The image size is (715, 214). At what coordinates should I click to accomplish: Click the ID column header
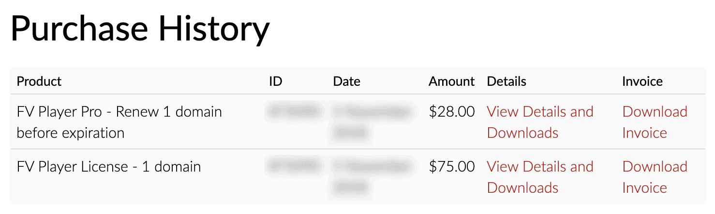point(276,81)
